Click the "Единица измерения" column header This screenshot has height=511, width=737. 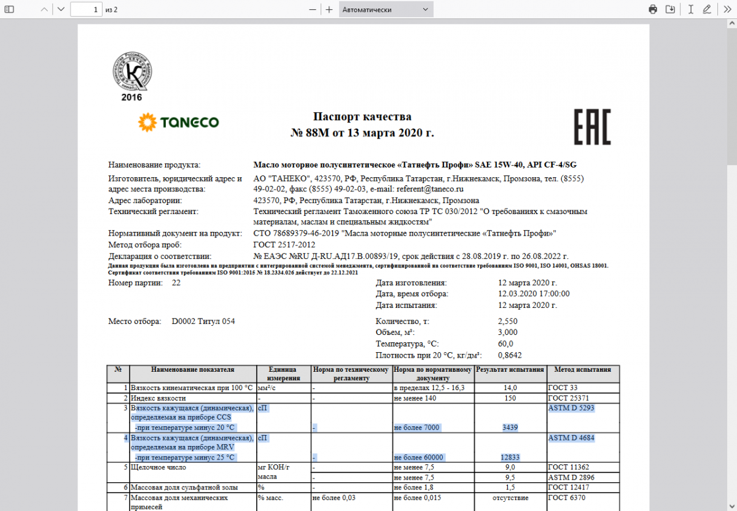pyautogui.click(x=283, y=374)
